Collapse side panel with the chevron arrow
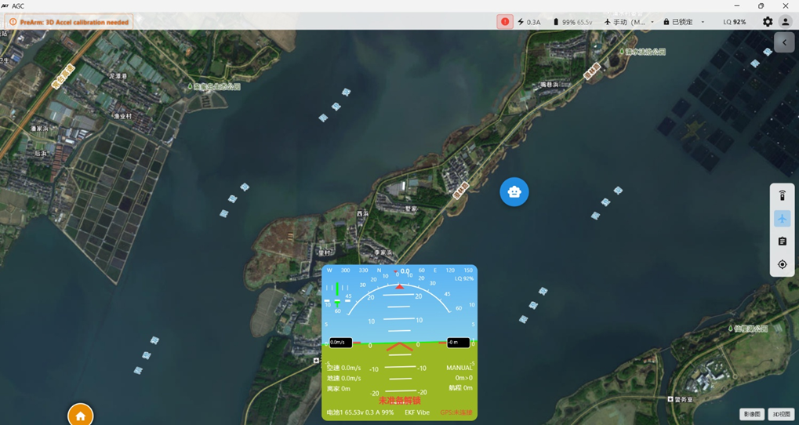 pyautogui.click(x=784, y=43)
